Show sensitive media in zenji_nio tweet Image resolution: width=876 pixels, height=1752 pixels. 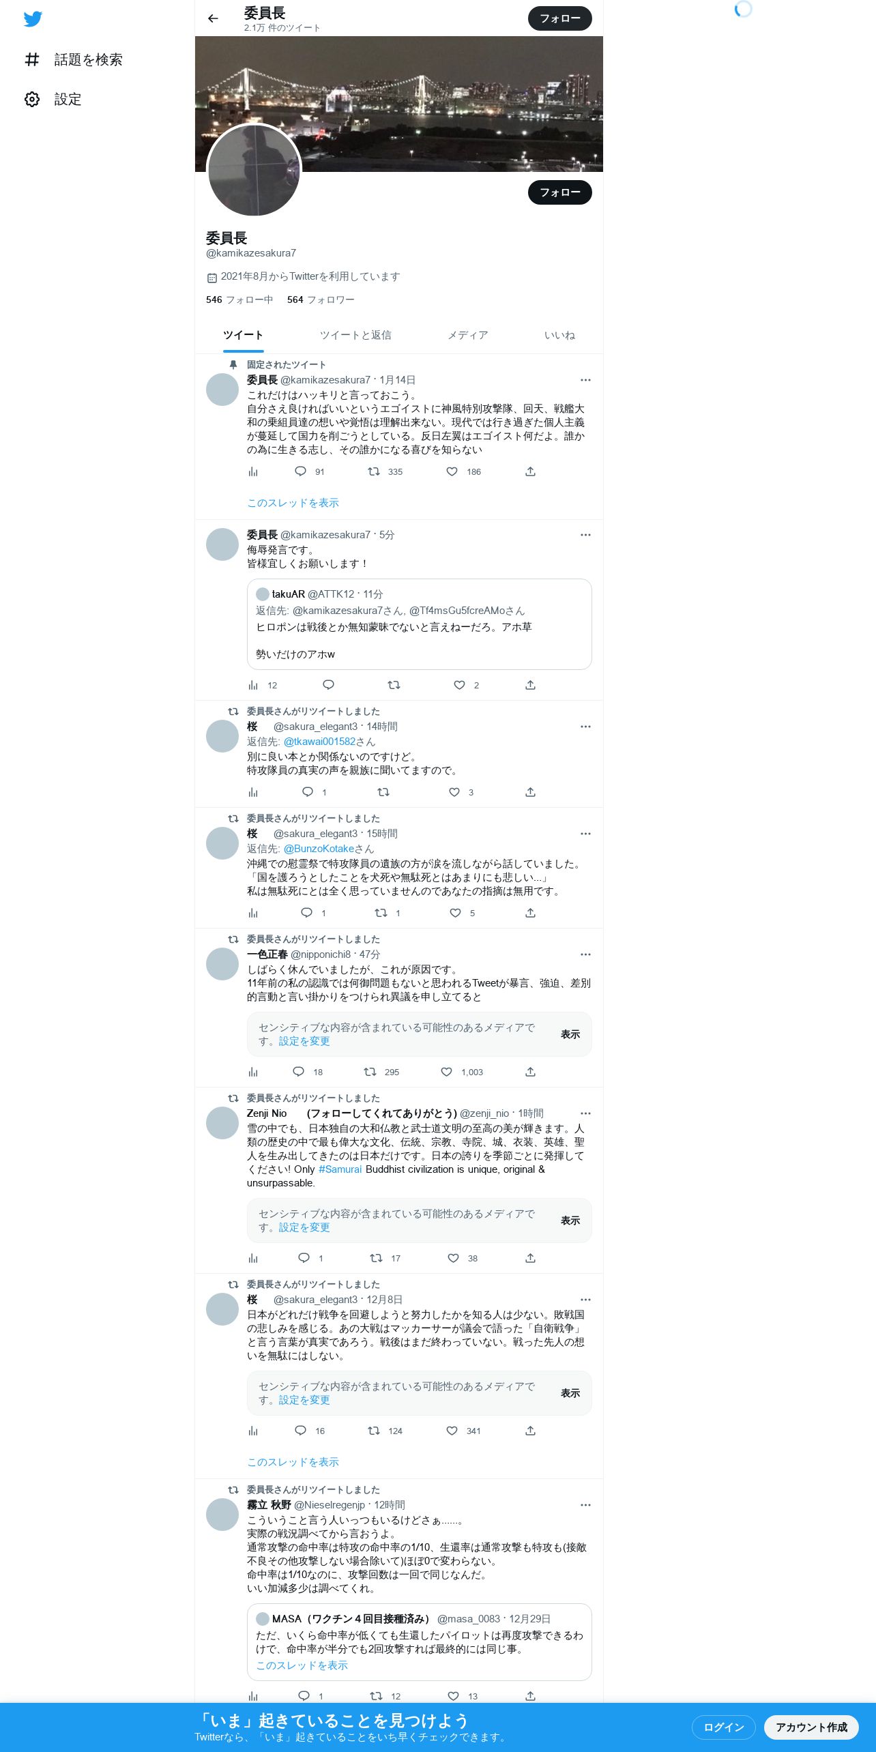click(x=570, y=1221)
